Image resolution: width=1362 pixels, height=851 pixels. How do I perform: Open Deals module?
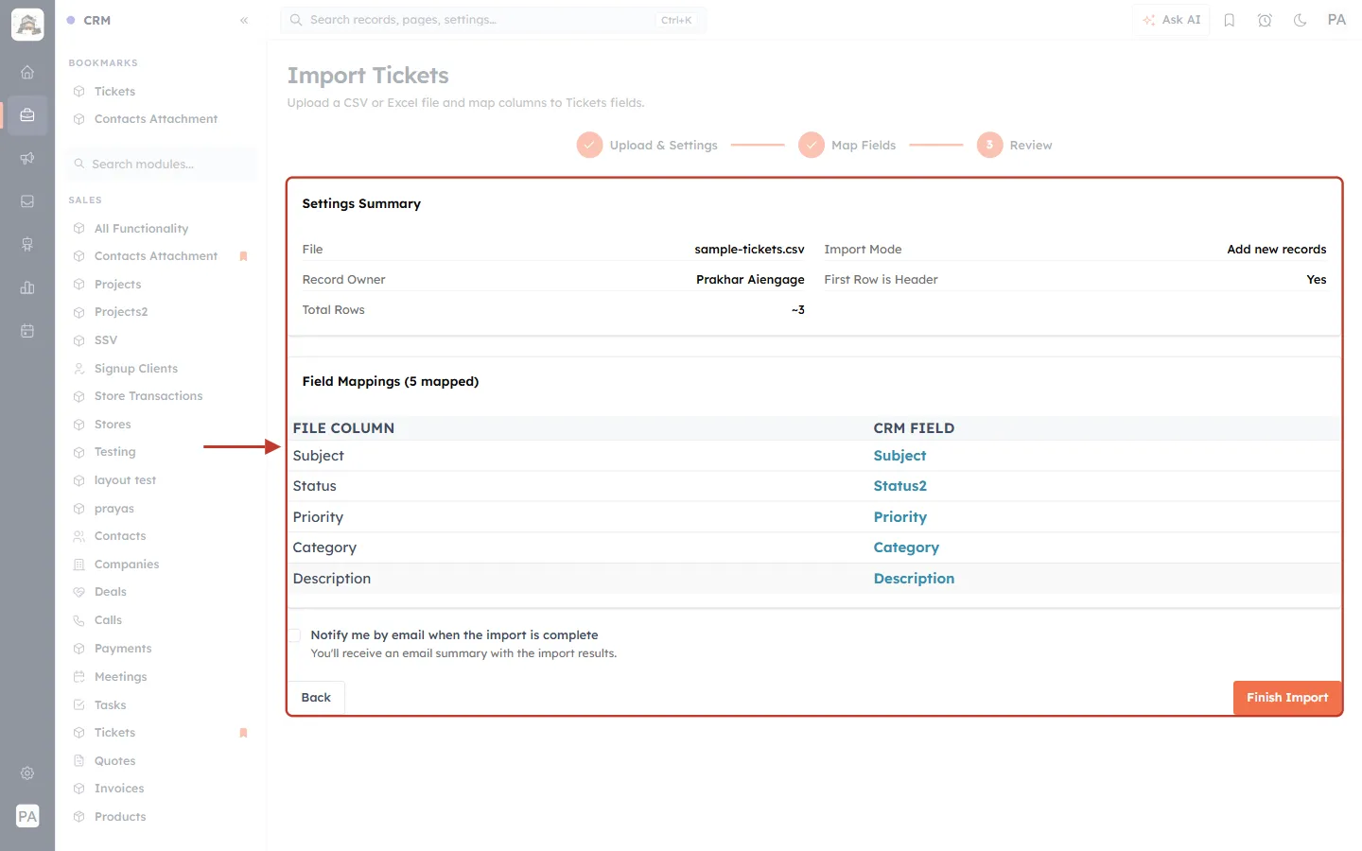111,592
